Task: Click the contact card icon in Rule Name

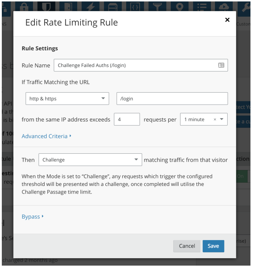Action: [221, 65]
